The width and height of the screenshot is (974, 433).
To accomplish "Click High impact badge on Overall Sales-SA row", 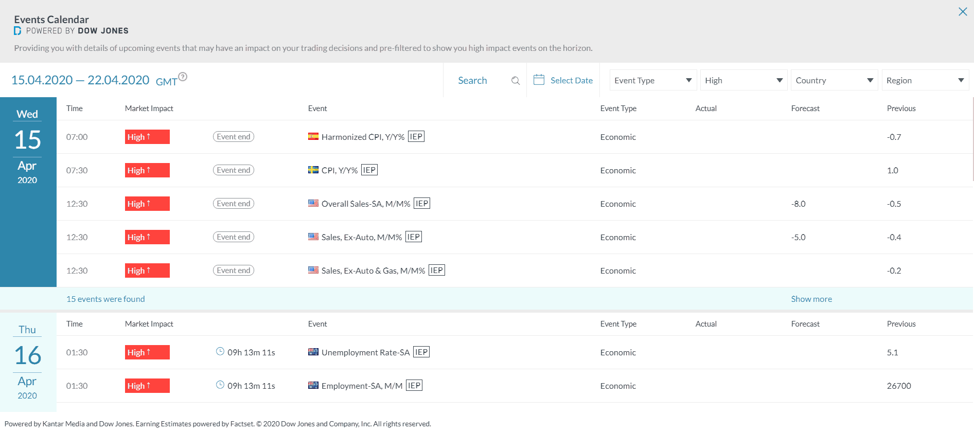I will [147, 204].
